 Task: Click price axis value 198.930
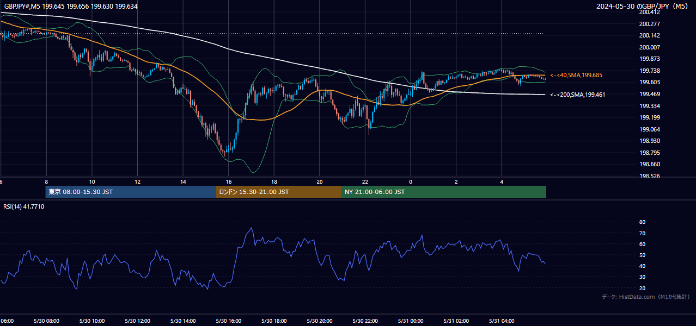(649, 141)
